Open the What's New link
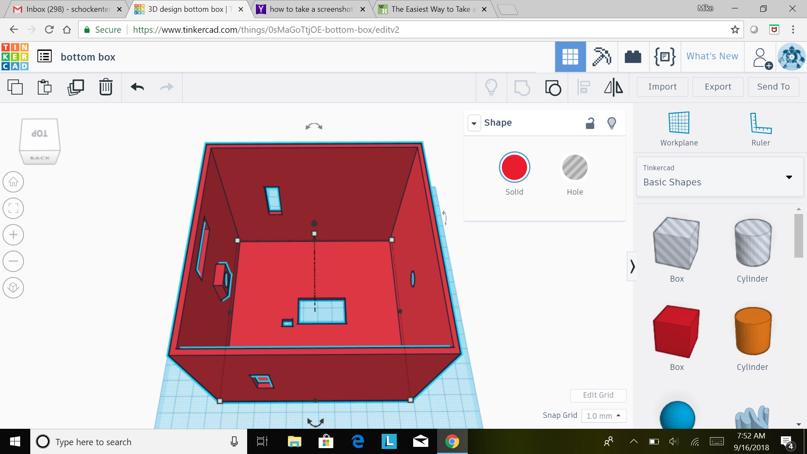Image resolution: width=807 pixels, height=454 pixels. (712, 56)
